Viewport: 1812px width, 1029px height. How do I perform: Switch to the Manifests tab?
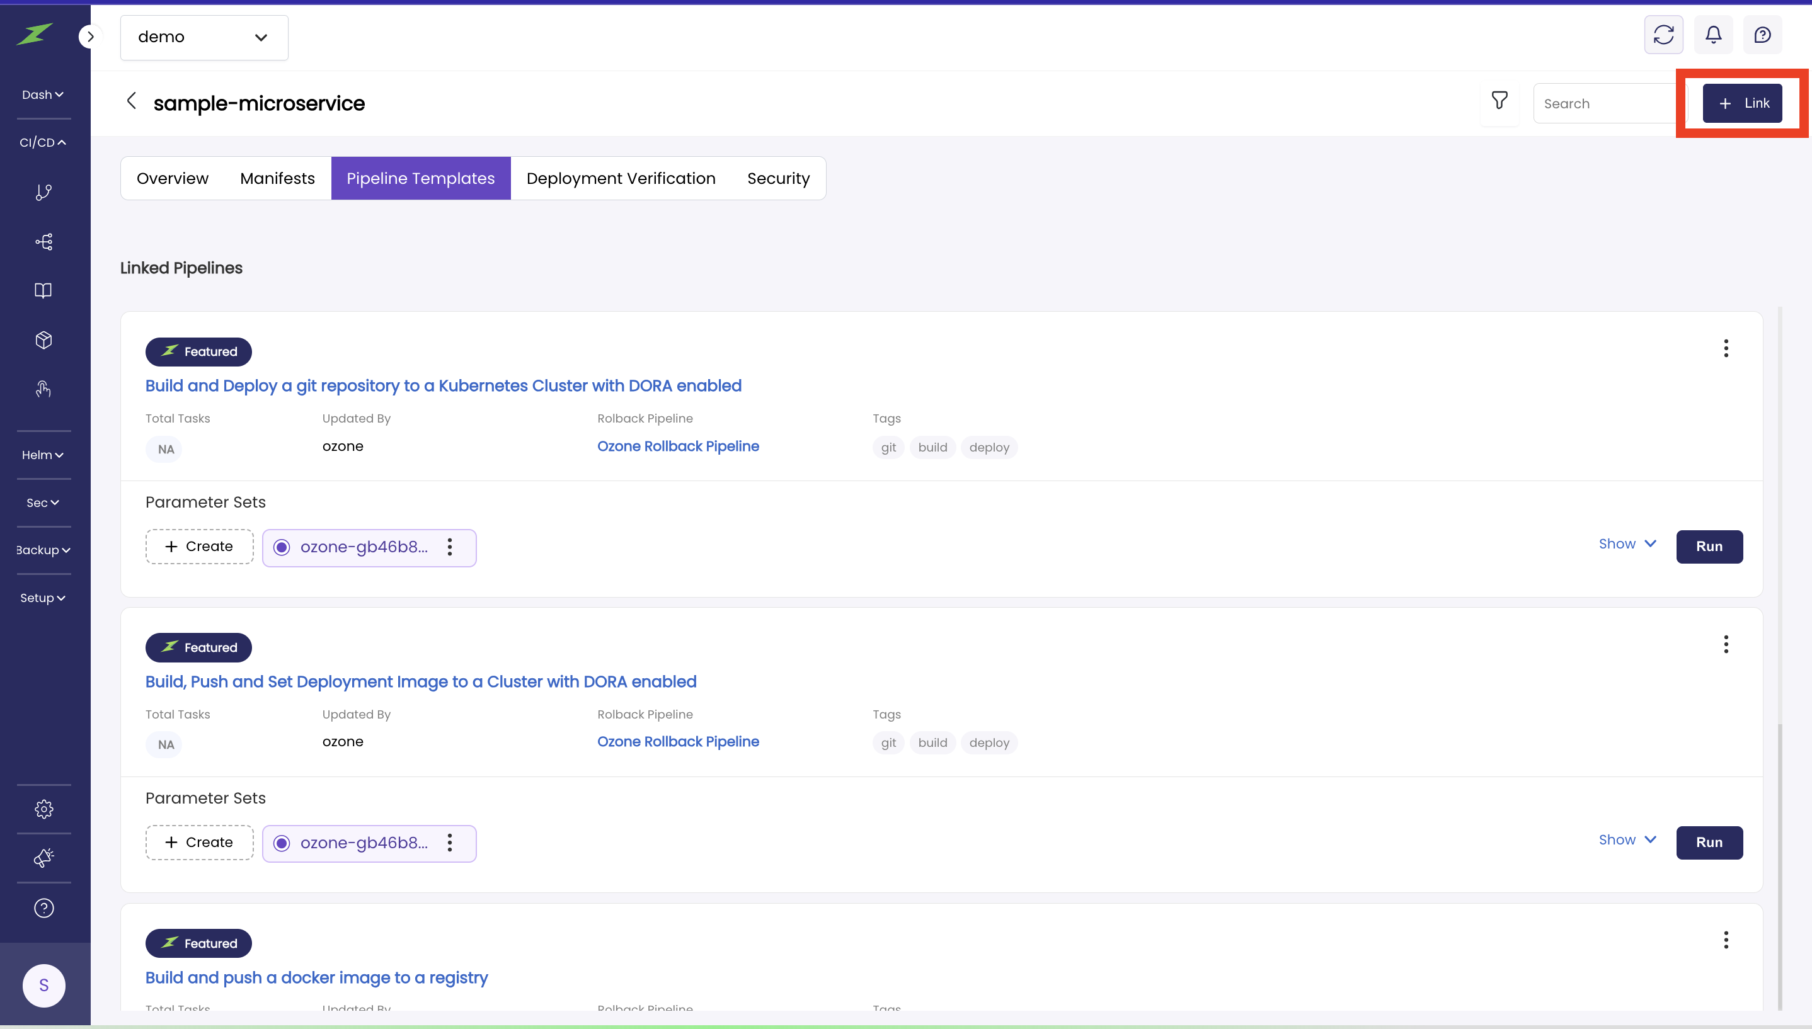point(277,178)
